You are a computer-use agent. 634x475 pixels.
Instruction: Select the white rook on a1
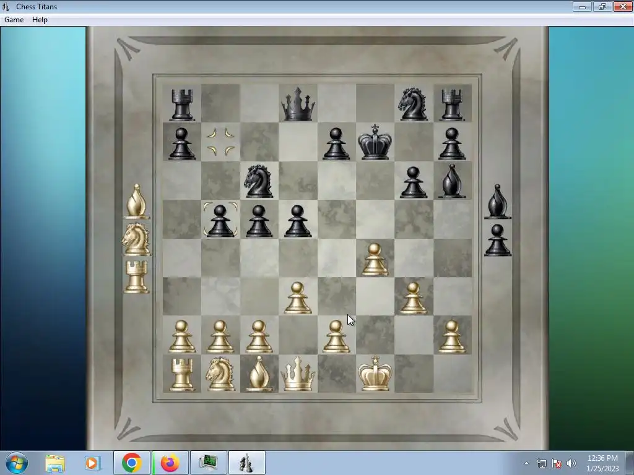[182, 375]
